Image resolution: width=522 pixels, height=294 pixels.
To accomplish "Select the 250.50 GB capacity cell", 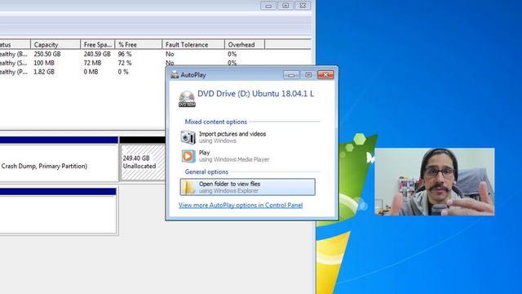I will coord(47,54).
